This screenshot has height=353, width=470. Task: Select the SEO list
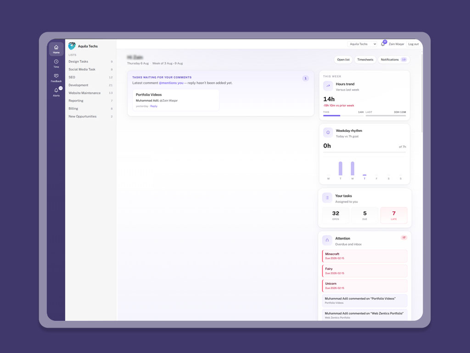(90, 77)
